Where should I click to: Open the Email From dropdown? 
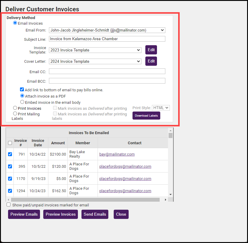(x=107, y=30)
